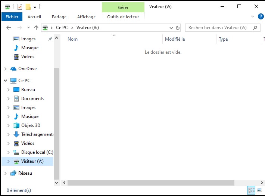The height and width of the screenshot is (196, 265).
Task: Click the magnifier search icon
Action: click(x=255, y=28)
